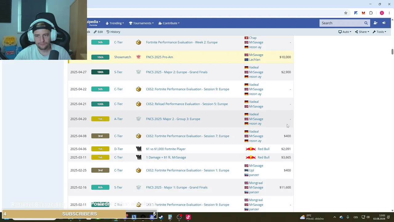Open the Calculator from the taskbar
This screenshot has width=394, height=222.
pos(170,217)
